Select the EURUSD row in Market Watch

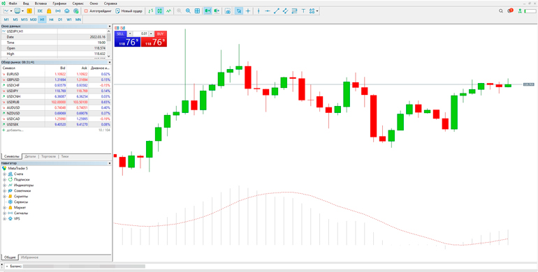pos(56,74)
